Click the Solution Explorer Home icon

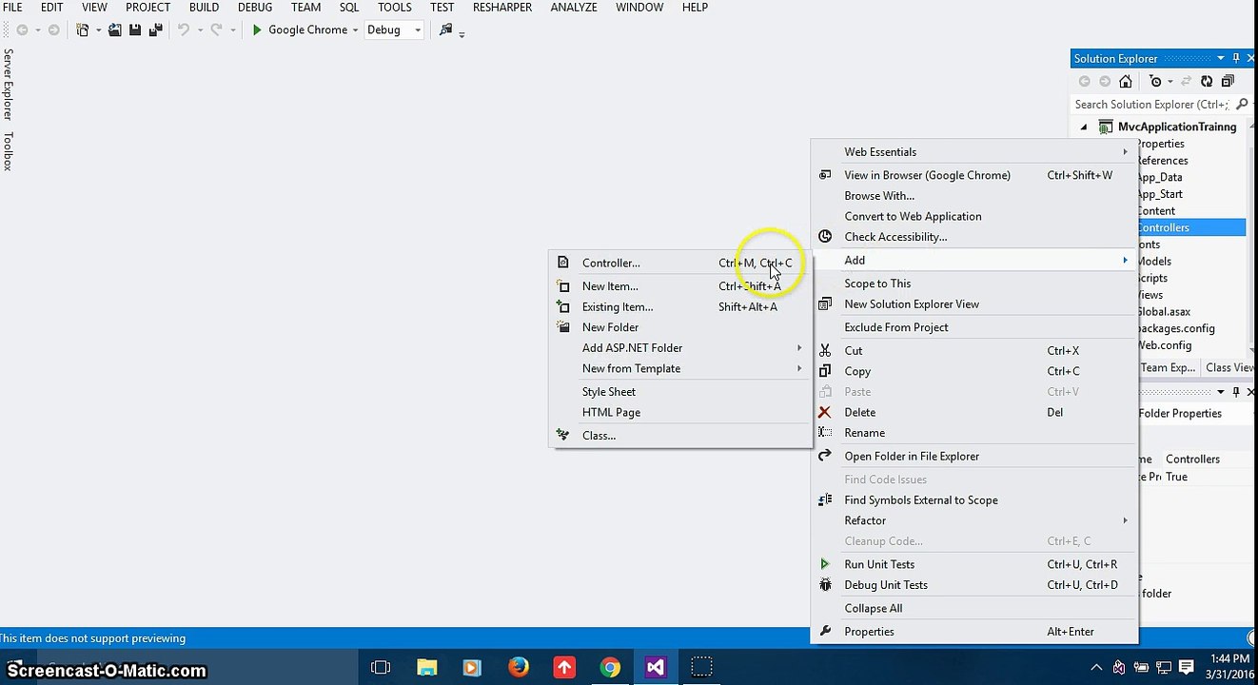click(x=1126, y=82)
